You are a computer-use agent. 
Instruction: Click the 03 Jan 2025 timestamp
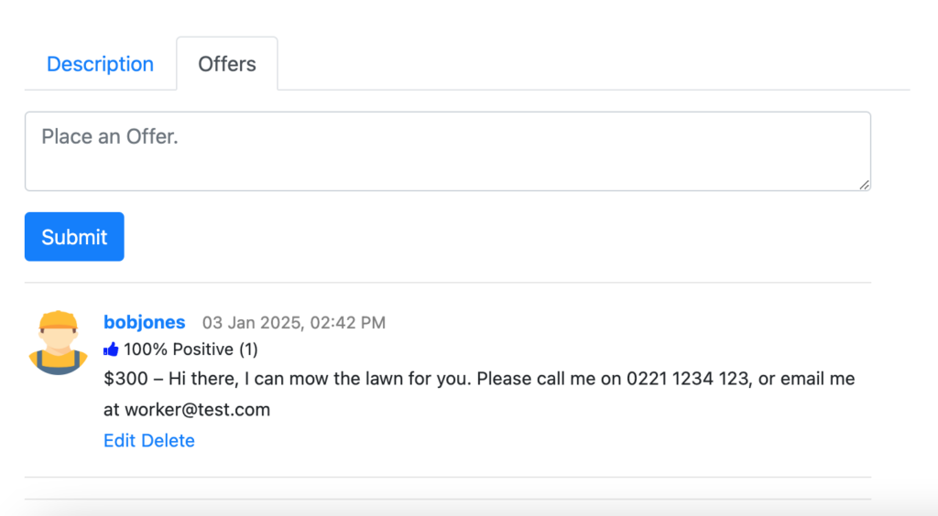click(x=293, y=322)
